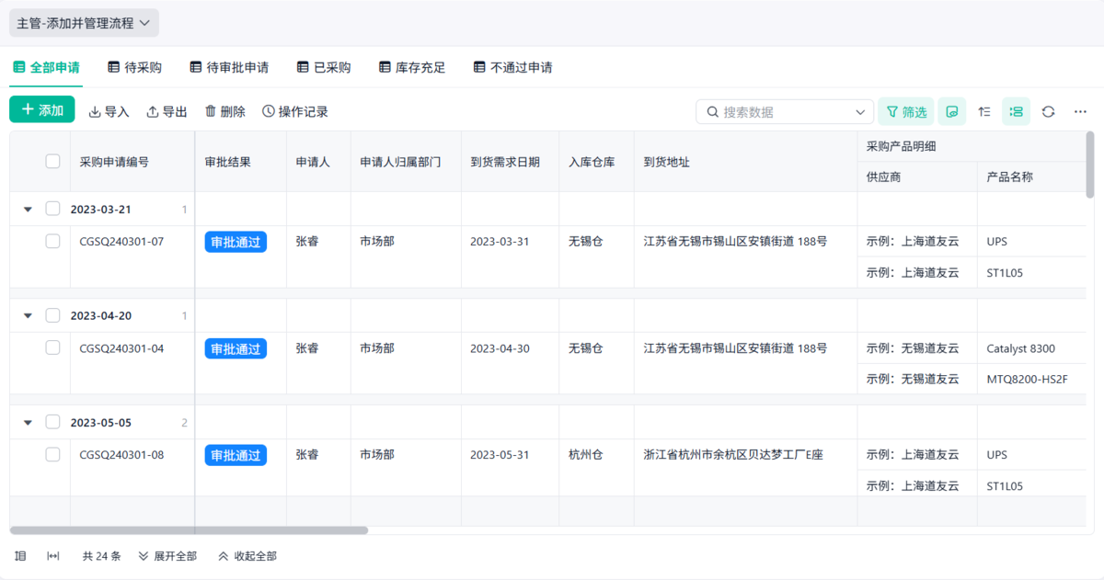Image resolution: width=1104 pixels, height=580 pixels.
Task: Collapse the 2023-04-20 group
Action: tap(28, 316)
